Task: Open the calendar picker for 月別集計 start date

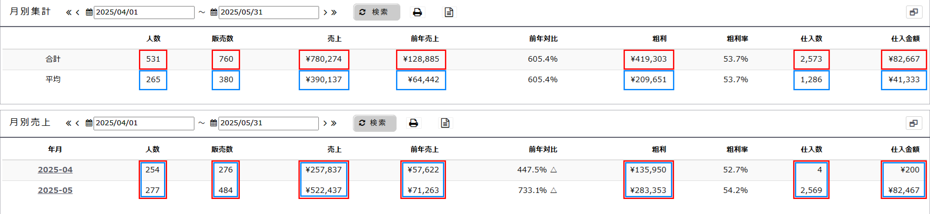Action: point(89,12)
